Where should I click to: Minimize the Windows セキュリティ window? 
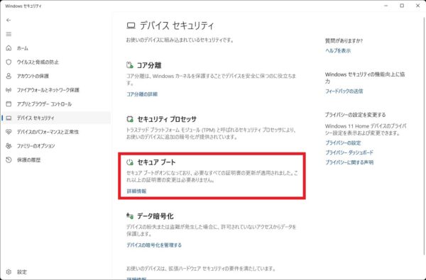386,6
